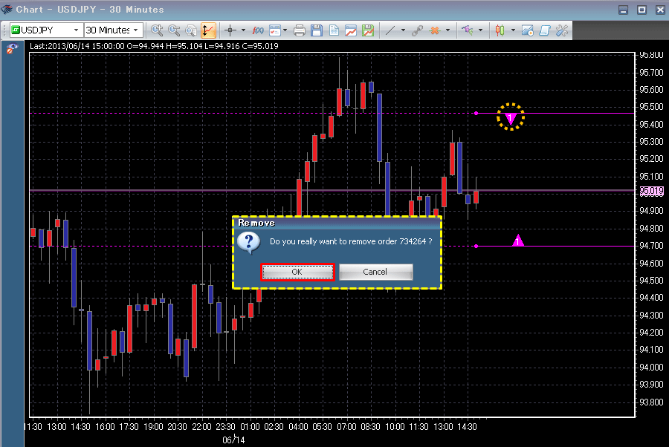This screenshot has height=447, width=669.
Task: Open the 30 Minutes timeframe dropdown
Action: [x=136, y=30]
